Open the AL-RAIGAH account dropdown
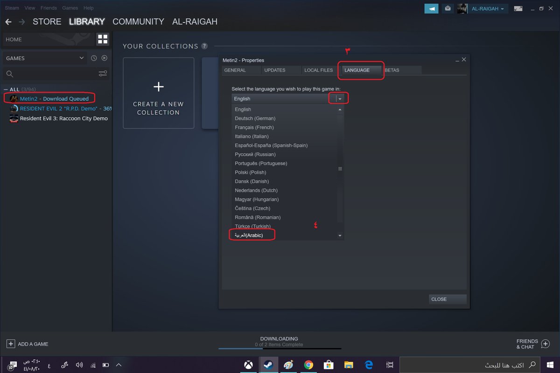The height and width of the screenshot is (373, 560). (488, 9)
